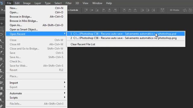
Task: Click Distribute Vertical Centers icon
Action: (130, 10)
